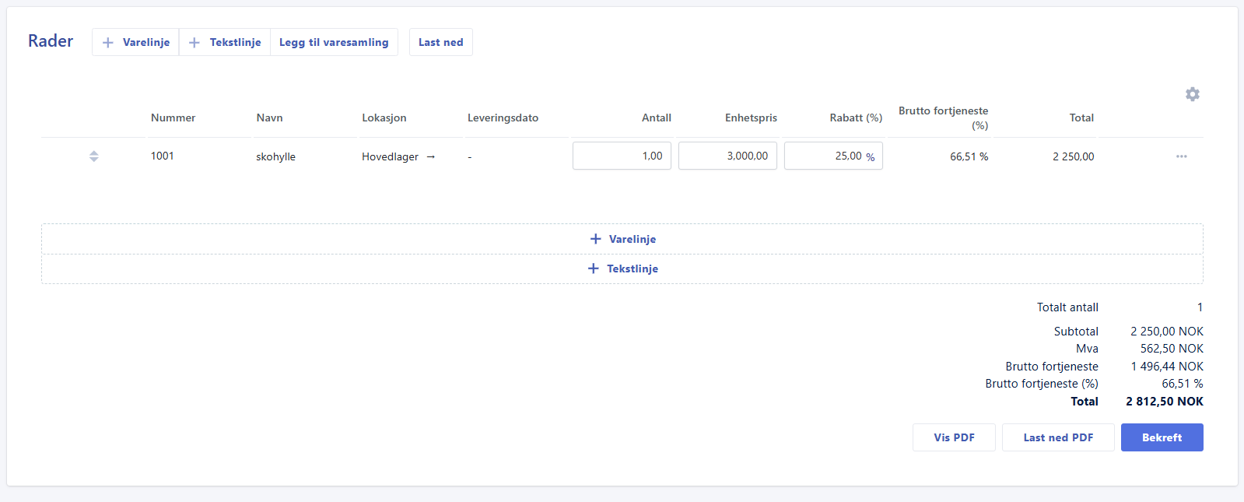
Task: Click Legg til varesamling button
Action: point(334,43)
